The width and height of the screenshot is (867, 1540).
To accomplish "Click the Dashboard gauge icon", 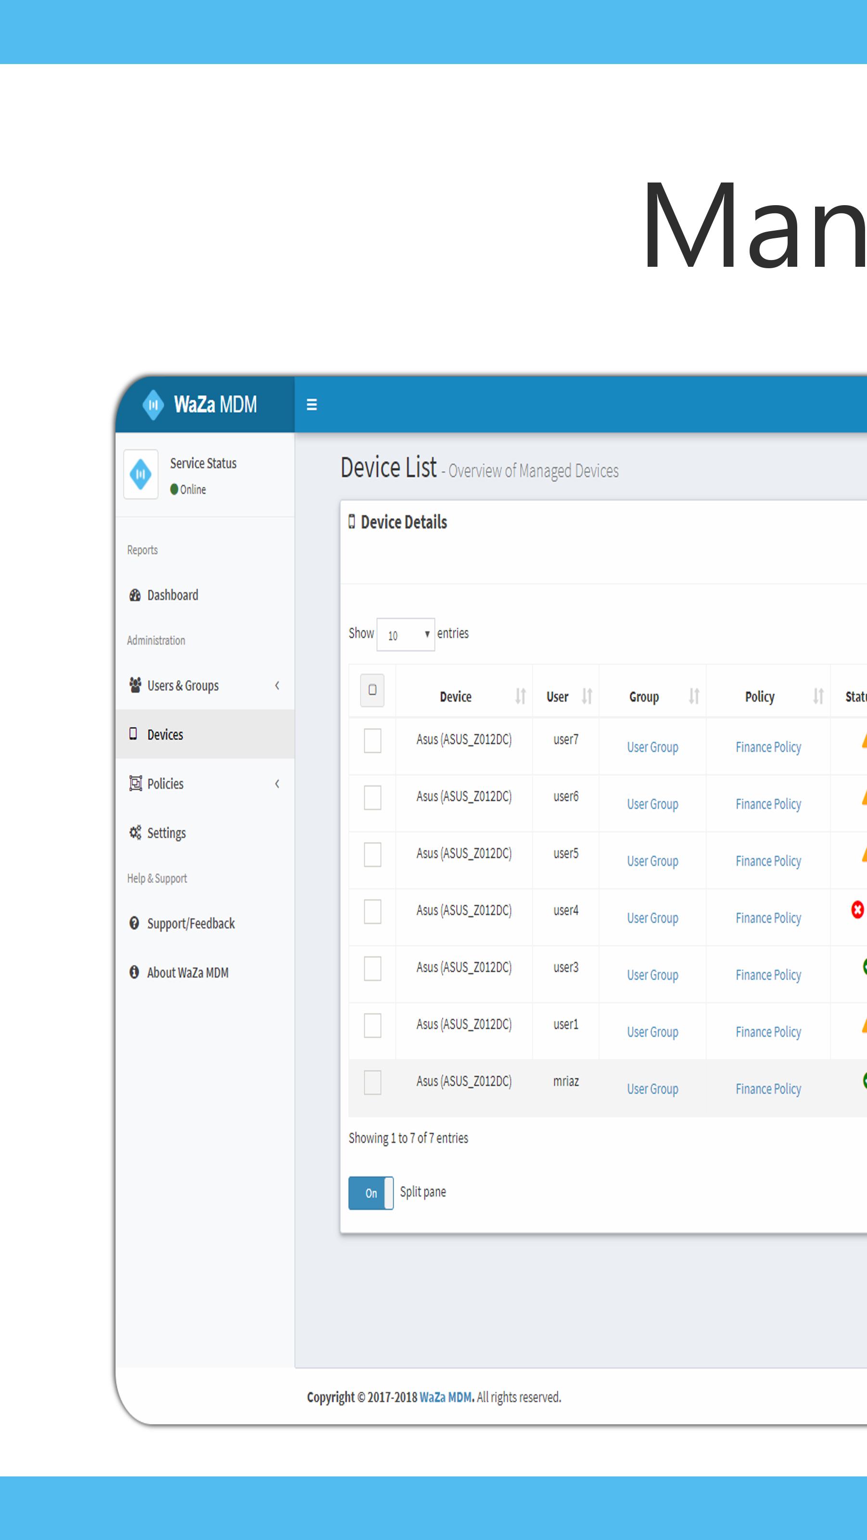I will coord(135,595).
